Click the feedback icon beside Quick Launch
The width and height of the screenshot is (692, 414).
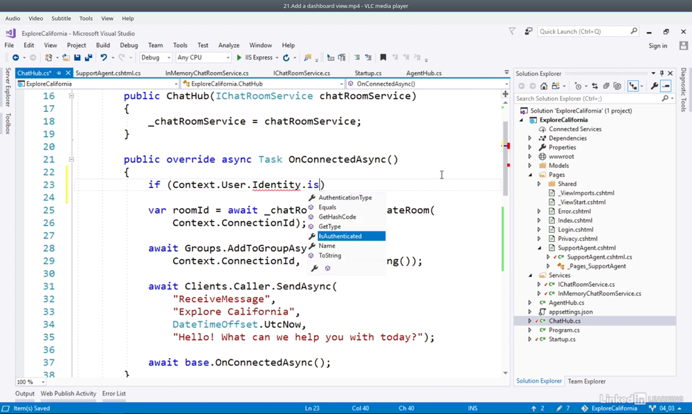click(528, 31)
